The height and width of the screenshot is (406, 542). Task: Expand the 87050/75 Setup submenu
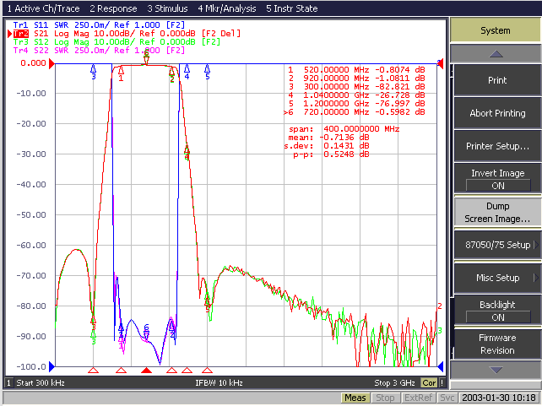pyautogui.click(x=498, y=245)
